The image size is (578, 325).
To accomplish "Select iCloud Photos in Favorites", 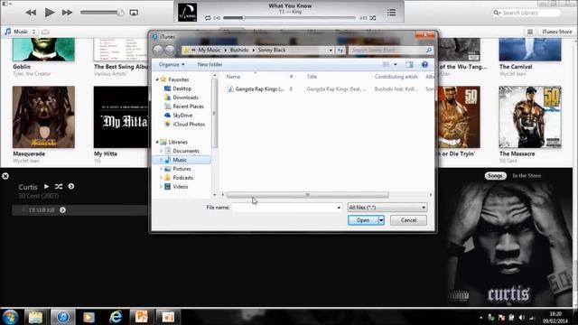I will click(189, 125).
